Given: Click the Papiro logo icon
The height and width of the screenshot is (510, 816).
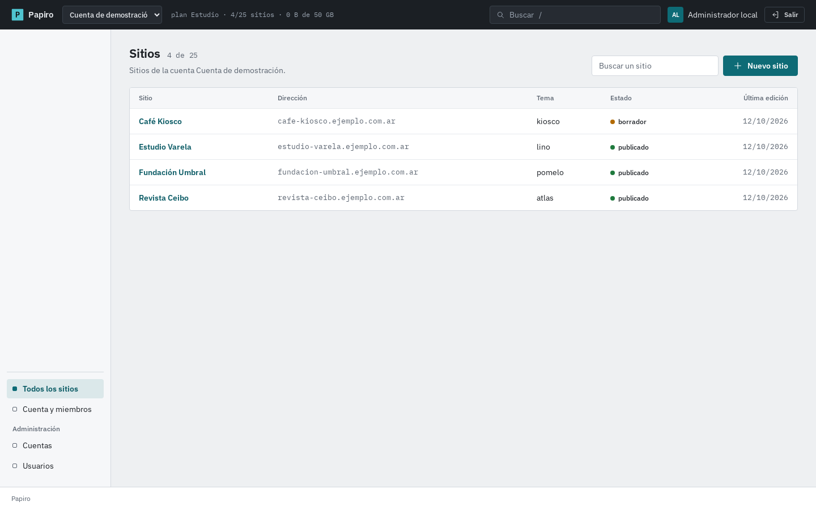Looking at the screenshot, I should 18,15.
